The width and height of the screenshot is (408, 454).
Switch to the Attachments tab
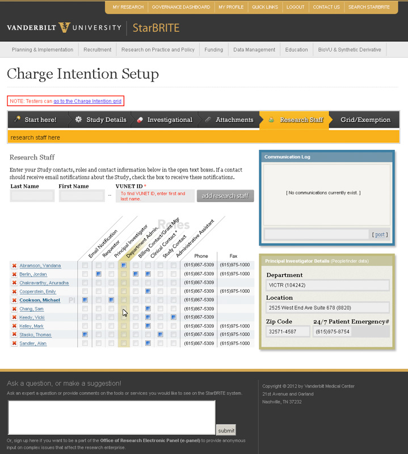[x=230, y=120]
